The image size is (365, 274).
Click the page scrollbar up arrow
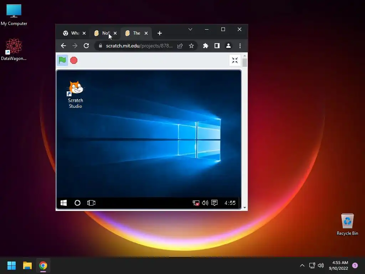(245, 56)
